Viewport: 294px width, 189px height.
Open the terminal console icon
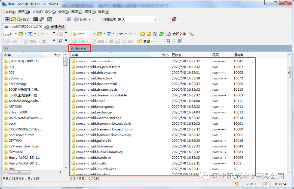click(35, 19)
